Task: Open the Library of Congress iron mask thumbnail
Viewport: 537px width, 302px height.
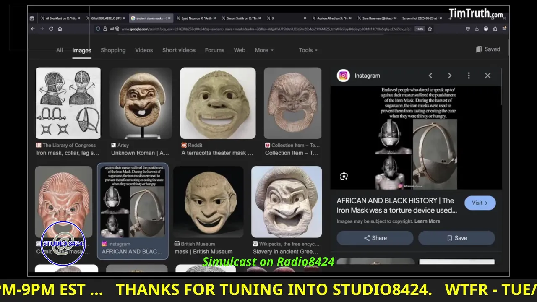Action: coord(68,103)
